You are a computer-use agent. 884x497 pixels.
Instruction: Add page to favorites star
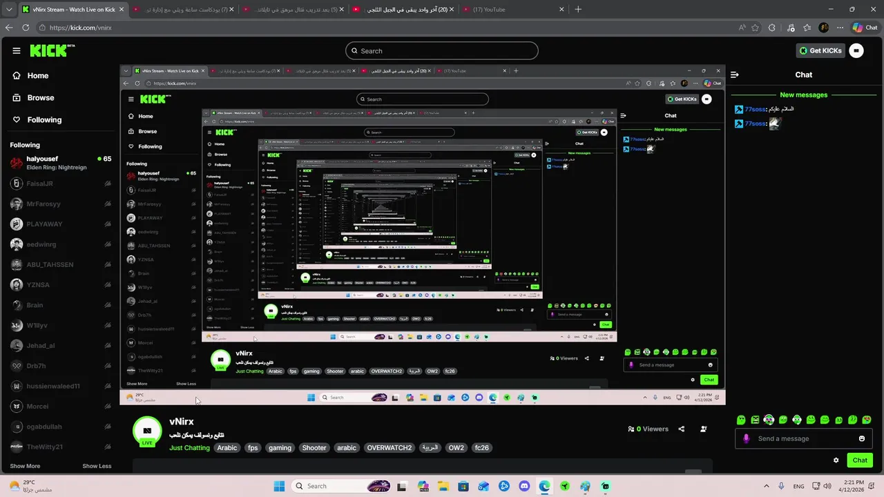[756, 28]
